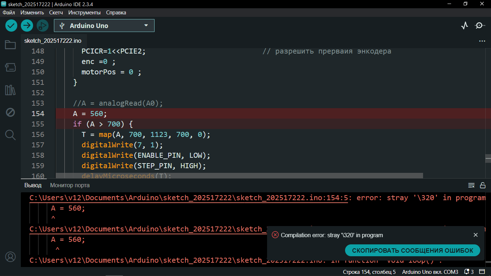Start the debugger with the debug icon
The width and height of the screenshot is (491, 276).
click(x=42, y=26)
